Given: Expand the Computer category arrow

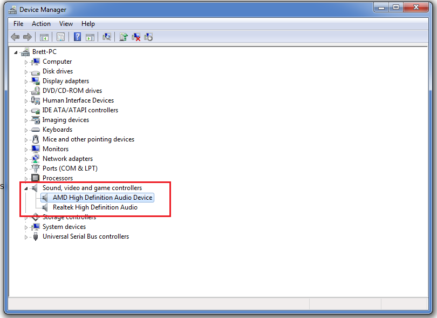Looking at the screenshot, I should 26,62.
